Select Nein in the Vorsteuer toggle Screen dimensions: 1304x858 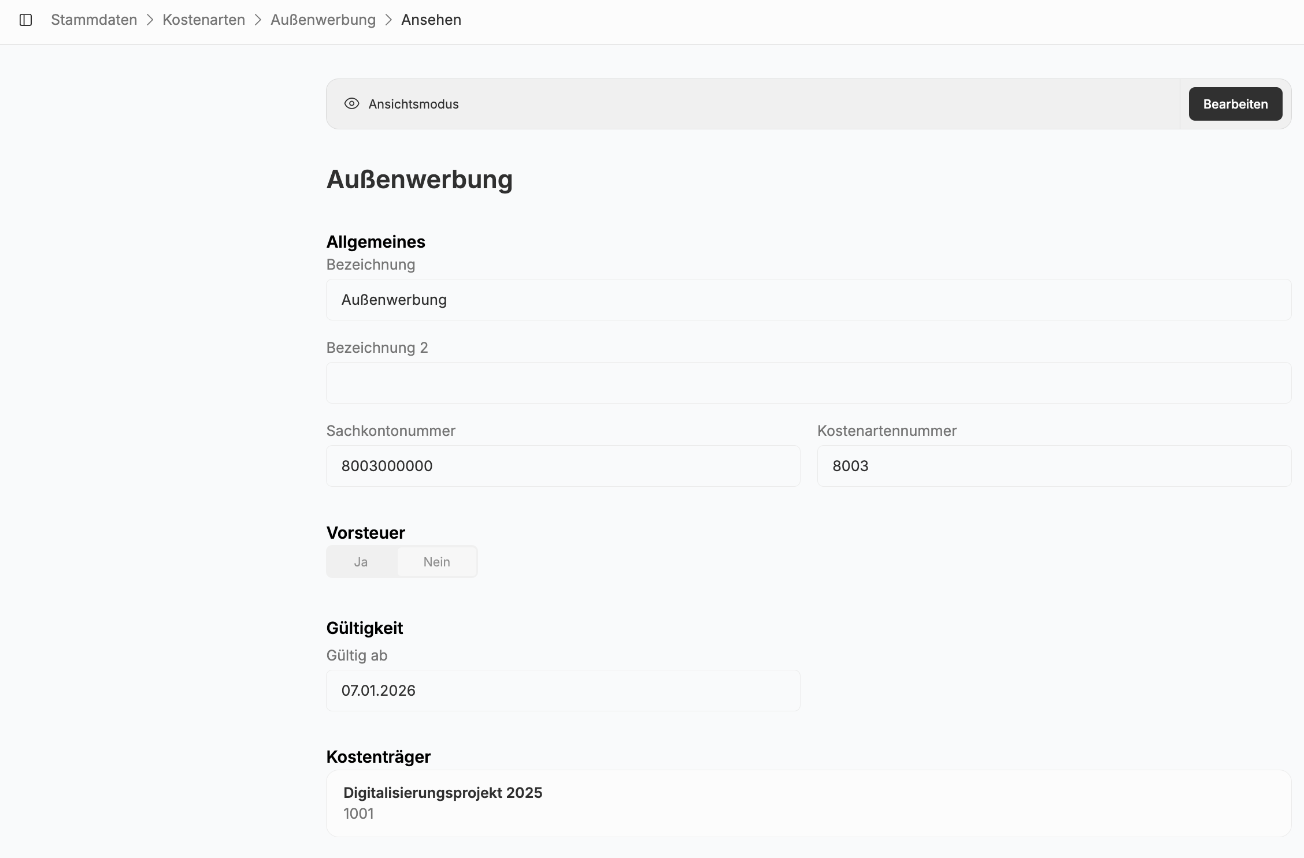(x=436, y=561)
